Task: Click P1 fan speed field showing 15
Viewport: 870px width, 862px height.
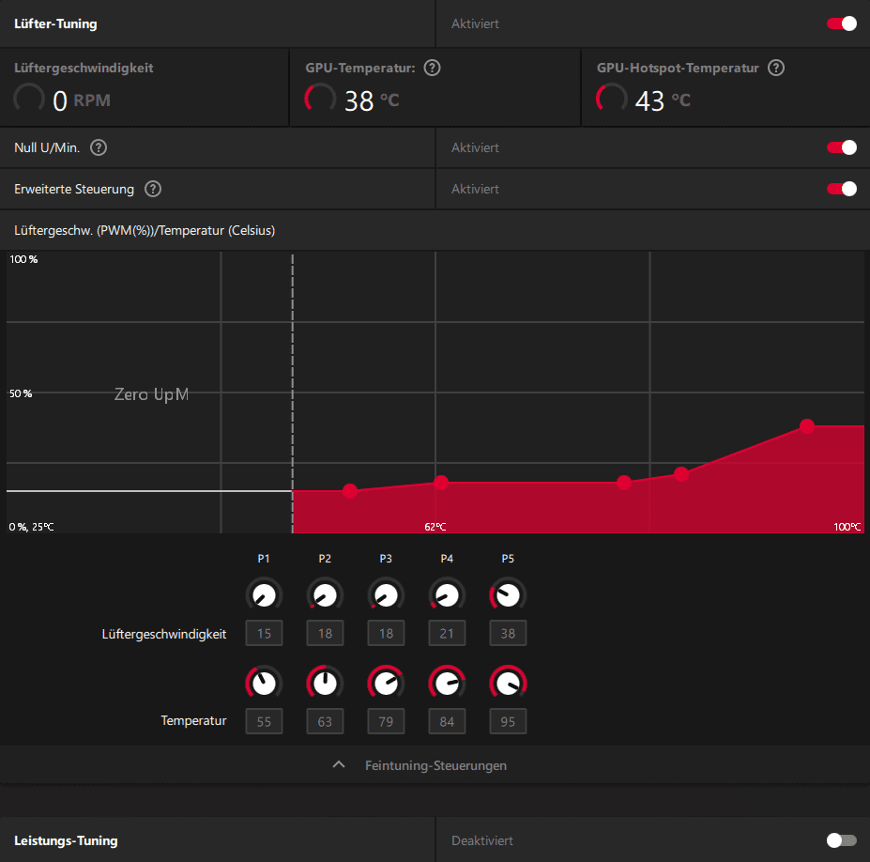Action: (x=264, y=633)
